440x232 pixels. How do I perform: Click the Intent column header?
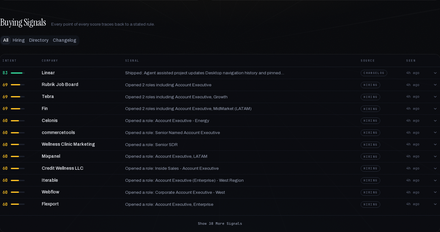point(9,61)
